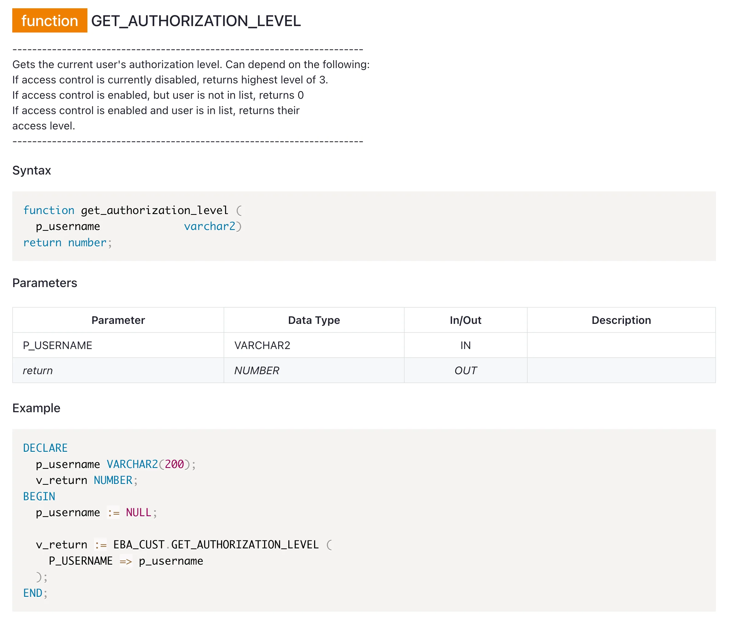Click the Example section heading
This screenshot has height=622, width=738.
point(36,408)
